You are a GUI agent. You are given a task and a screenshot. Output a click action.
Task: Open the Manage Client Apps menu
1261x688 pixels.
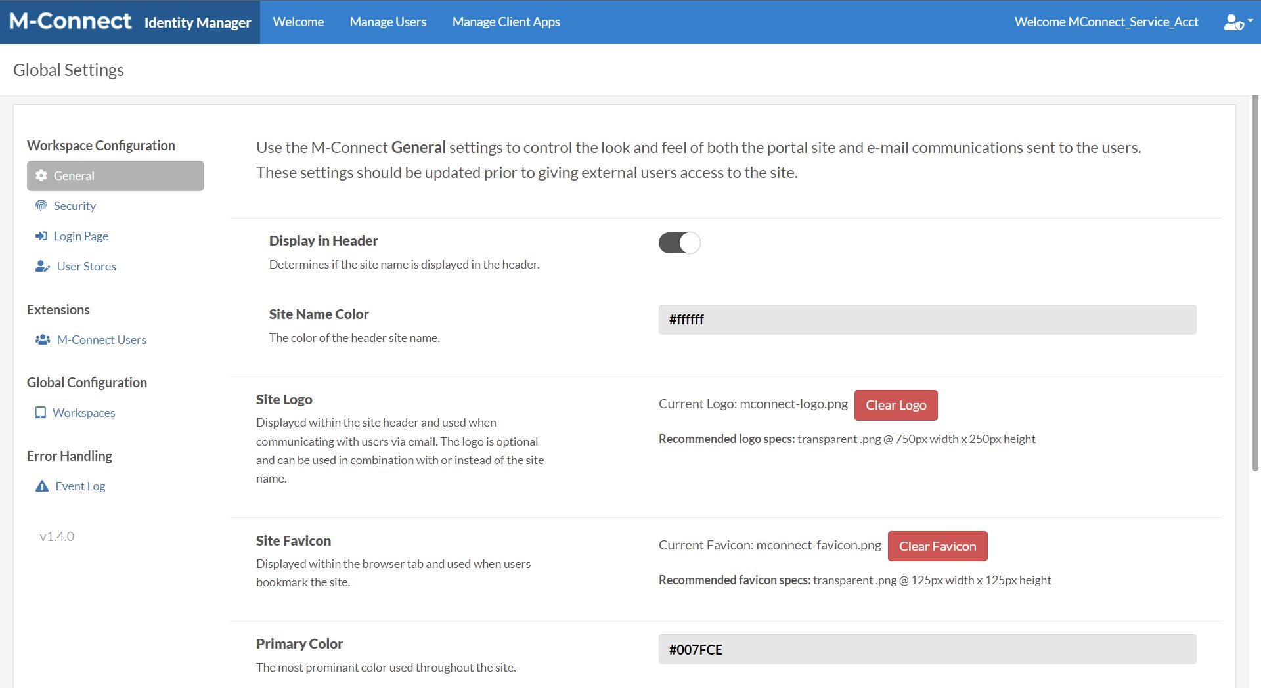[x=506, y=22]
